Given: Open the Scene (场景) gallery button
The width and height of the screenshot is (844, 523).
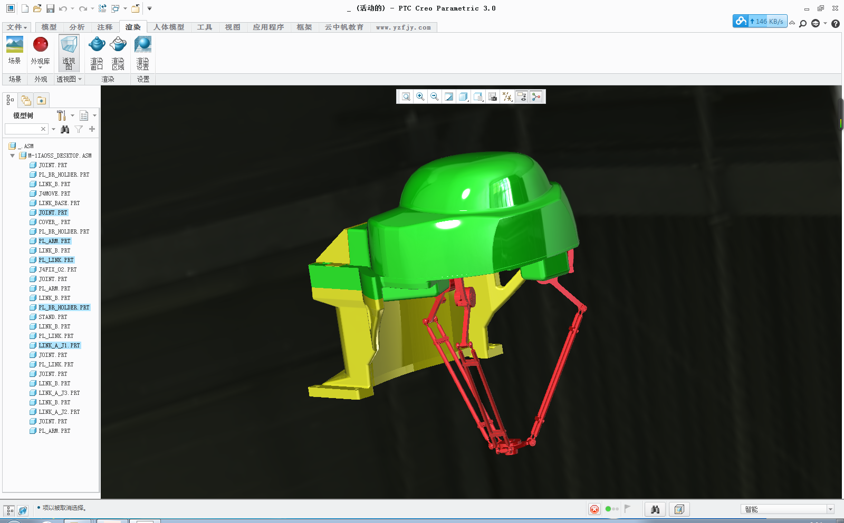Looking at the screenshot, I should 15,51.
